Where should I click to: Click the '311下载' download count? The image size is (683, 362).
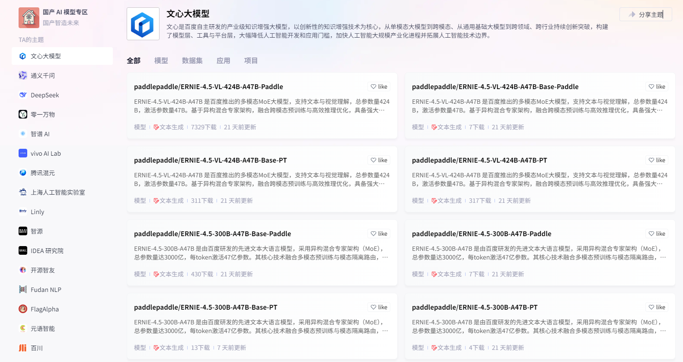[x=202, y=201]
